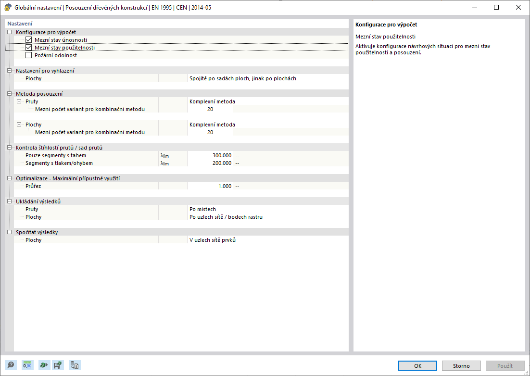Edit slenderness limit 200.000 value

click(x=210, y=163)
